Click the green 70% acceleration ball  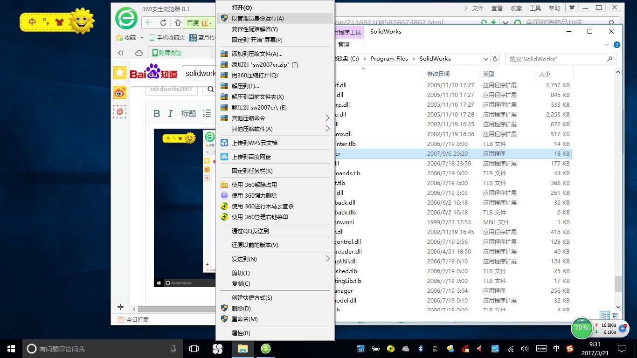click(582, 328)
